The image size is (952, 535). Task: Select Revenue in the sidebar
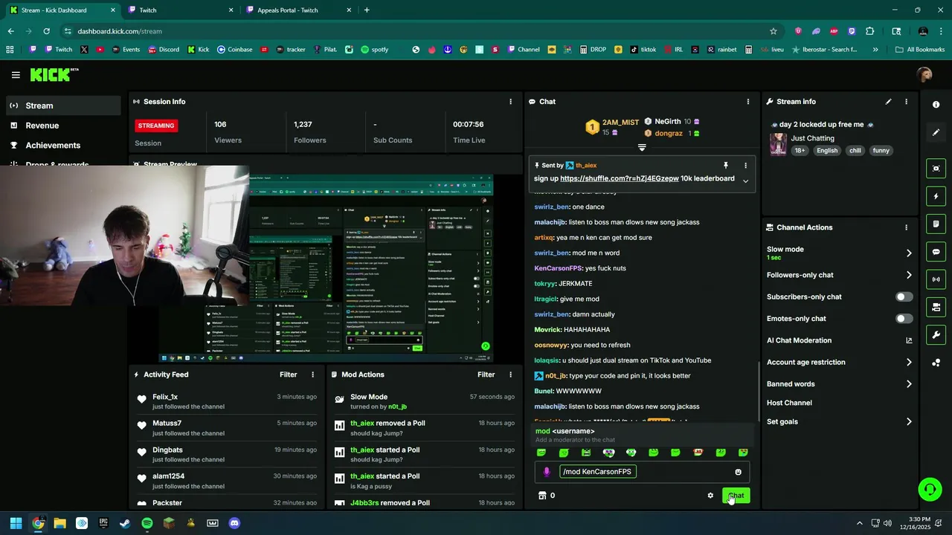click(63, 126)
